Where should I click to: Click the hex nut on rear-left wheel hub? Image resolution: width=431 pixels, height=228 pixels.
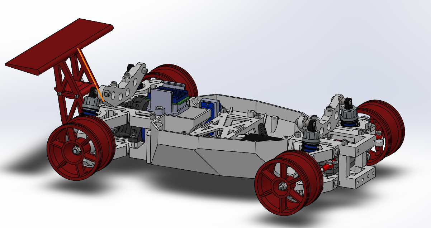tap(76, 151)
